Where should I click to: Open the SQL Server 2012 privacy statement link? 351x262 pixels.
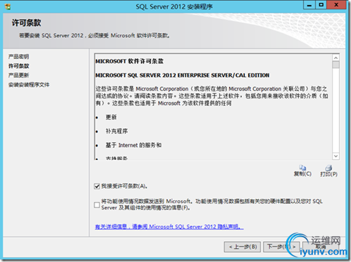pos(169,227)
